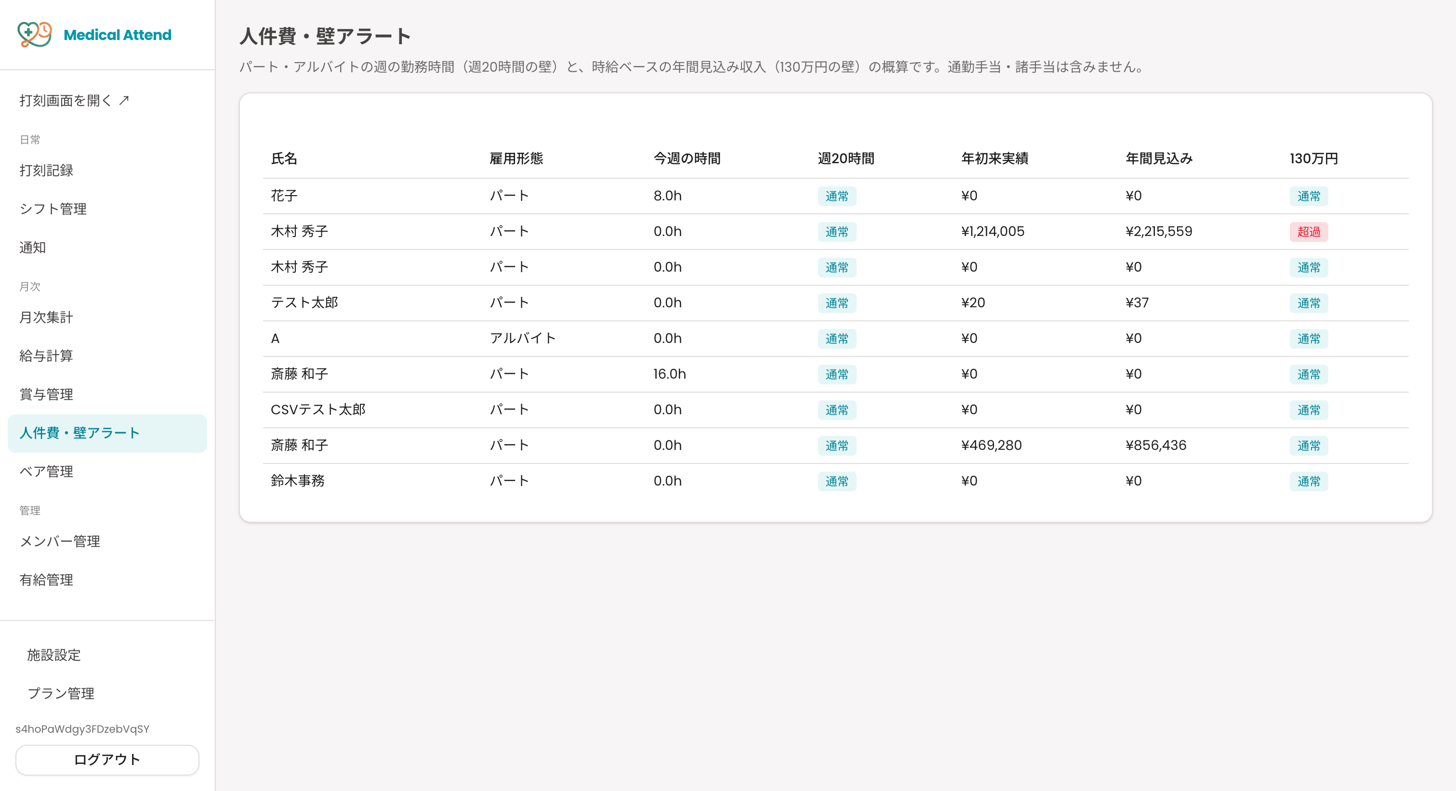Click the 130万円 通常 badge for 鈴木事務
This screenshot has width=1456, height=791.
[x=1309, y=481]
